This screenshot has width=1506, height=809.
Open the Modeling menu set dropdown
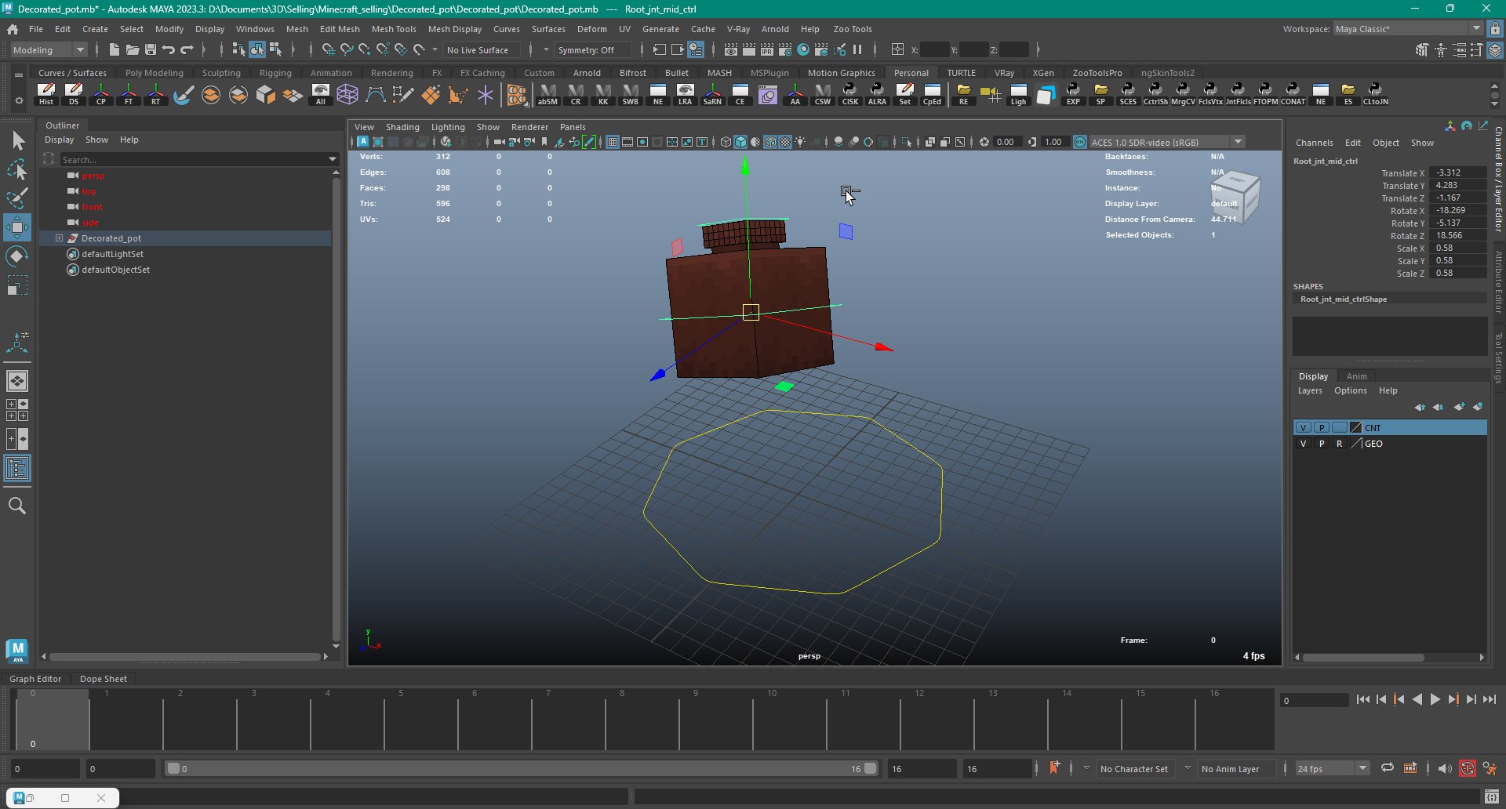[x=49, y=49]
